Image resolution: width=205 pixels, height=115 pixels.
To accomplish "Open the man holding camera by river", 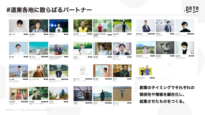I will pyautogui.click(x=83, y=49).
